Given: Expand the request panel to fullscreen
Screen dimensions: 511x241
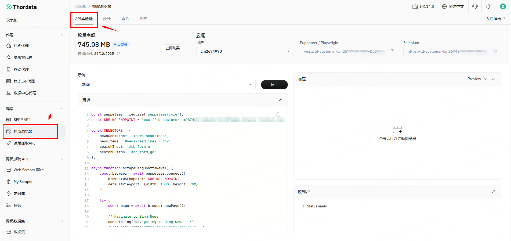Looking at the screenshot, I should click(x=280, y=100).
